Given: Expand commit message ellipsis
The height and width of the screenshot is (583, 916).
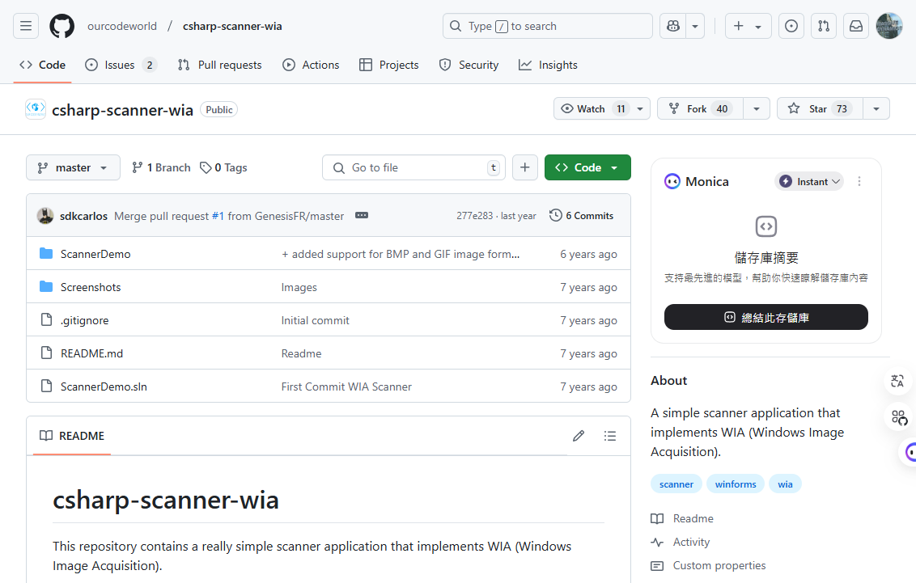Looking at the screenshot, I should pos(362,215).
